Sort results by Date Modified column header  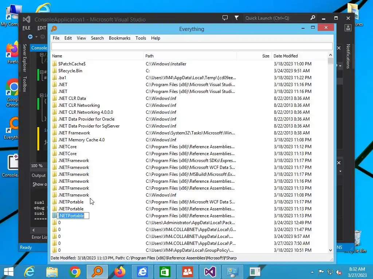coord(299,56)
